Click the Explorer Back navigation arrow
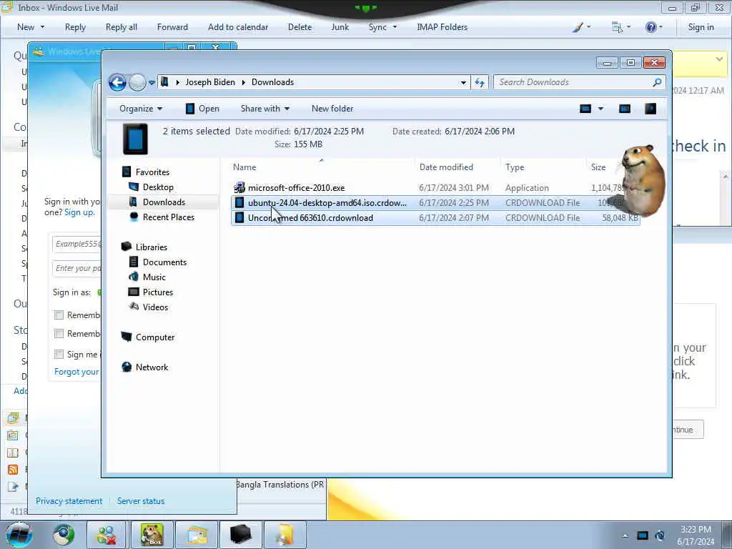 click(118, 83)
